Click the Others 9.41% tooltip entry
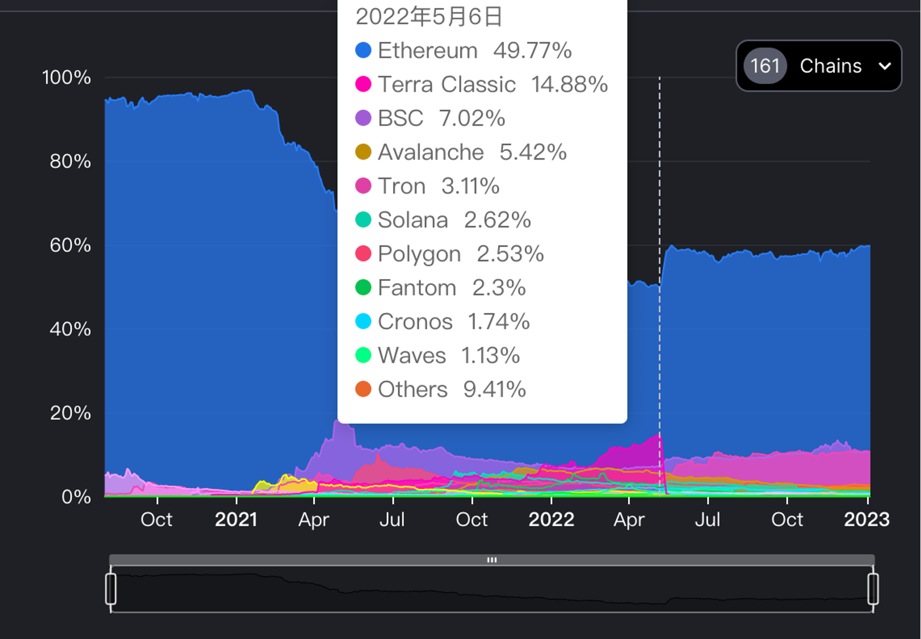This screenshot has height=639, width=921. (x=441, y=389)
